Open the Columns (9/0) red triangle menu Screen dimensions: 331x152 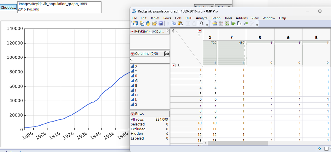(132, 54)
